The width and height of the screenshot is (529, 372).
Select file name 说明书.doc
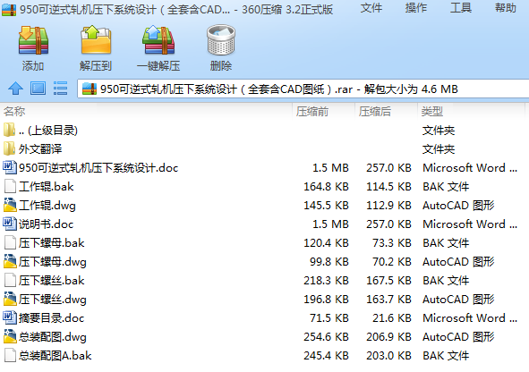pos(46,224)
